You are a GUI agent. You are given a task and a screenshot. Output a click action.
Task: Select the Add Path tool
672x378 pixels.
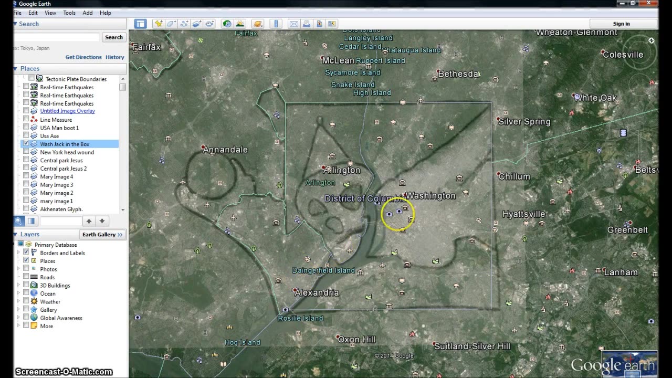point(184,24)
